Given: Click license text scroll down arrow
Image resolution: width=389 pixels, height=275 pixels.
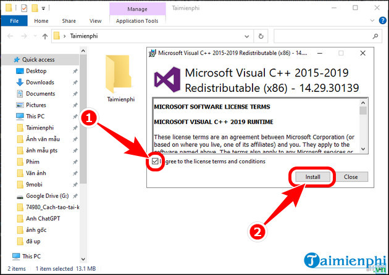Looking at the screenshot, I should [x=363, y=149].
